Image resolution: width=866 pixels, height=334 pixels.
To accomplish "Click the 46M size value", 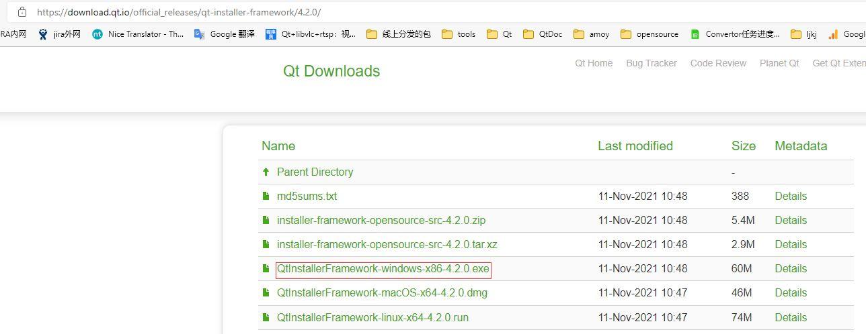I will coord(742,293).
